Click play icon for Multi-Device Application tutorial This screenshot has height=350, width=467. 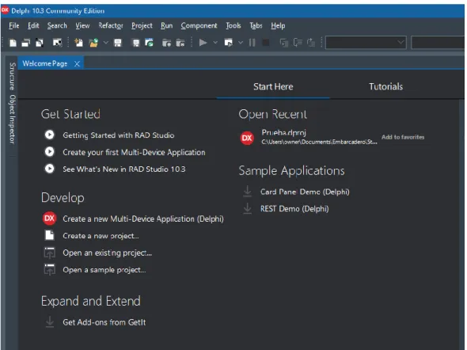[49, 152]
